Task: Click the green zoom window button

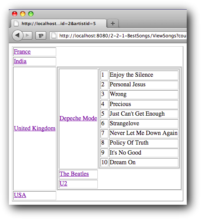Action: [x=31, y=14]
